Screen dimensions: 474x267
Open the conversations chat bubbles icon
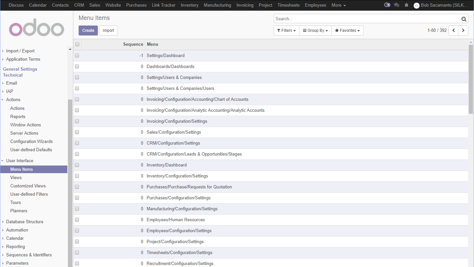(x=396, y=5)
